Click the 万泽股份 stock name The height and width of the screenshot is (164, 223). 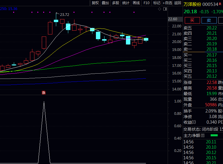click(x=192, y=4)
